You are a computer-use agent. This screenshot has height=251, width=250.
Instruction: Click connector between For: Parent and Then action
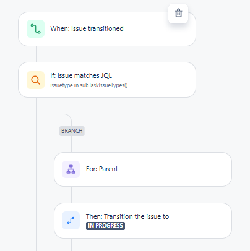72,195
